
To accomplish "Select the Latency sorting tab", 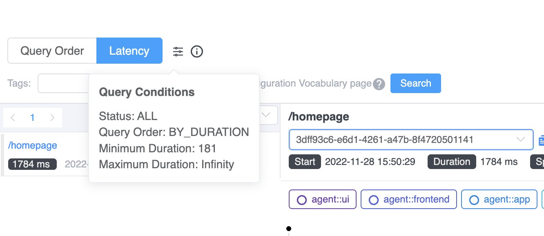I will [129, 51].
